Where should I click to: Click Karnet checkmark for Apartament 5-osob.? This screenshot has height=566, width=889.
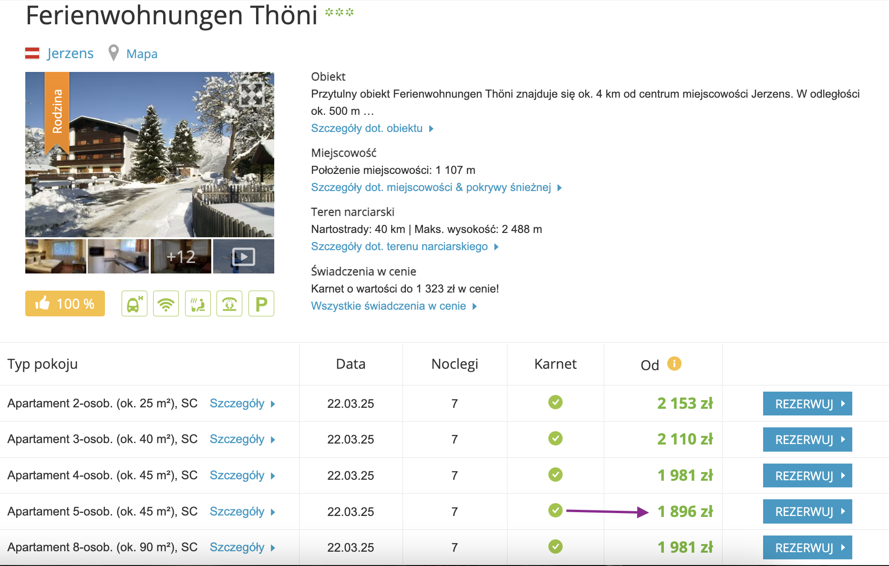[555, 510]
